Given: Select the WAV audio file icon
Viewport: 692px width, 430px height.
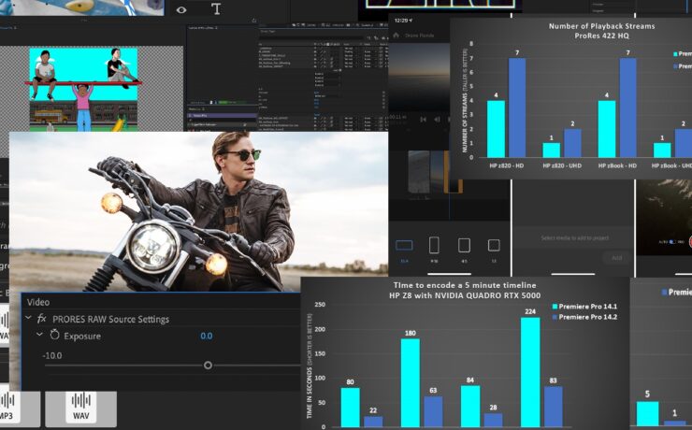Looking at the screenshot, I should tap(81, 408).
